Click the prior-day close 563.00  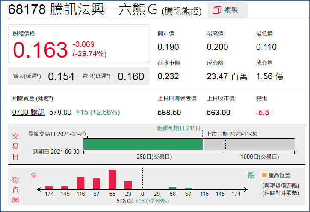pyautogui.click(x=218, y=113)
